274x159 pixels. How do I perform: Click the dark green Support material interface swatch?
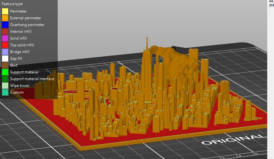[x=5, y=79]
